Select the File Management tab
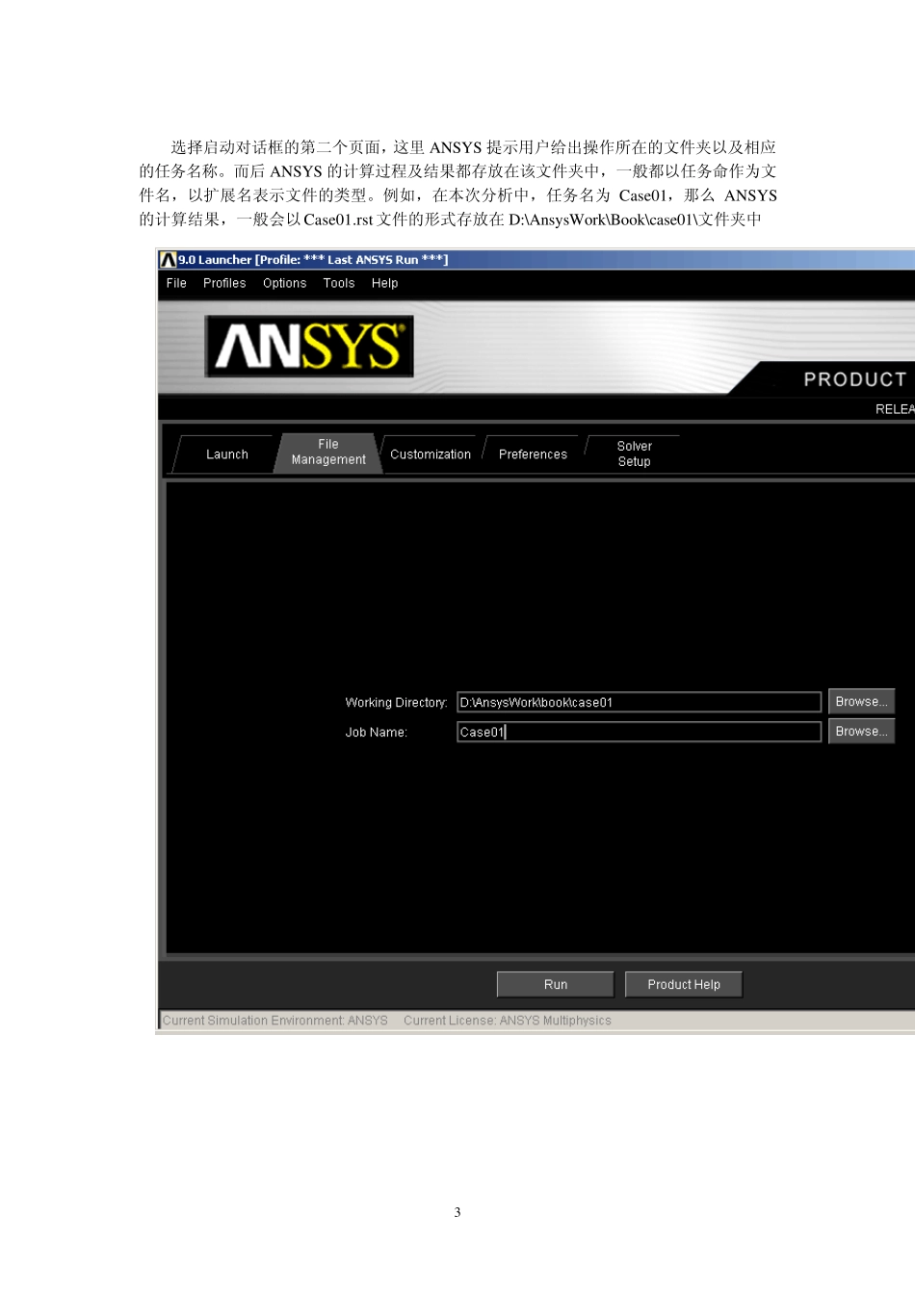Image resolution: width=915 pixels, height=1294 pixels. (328, 453)
